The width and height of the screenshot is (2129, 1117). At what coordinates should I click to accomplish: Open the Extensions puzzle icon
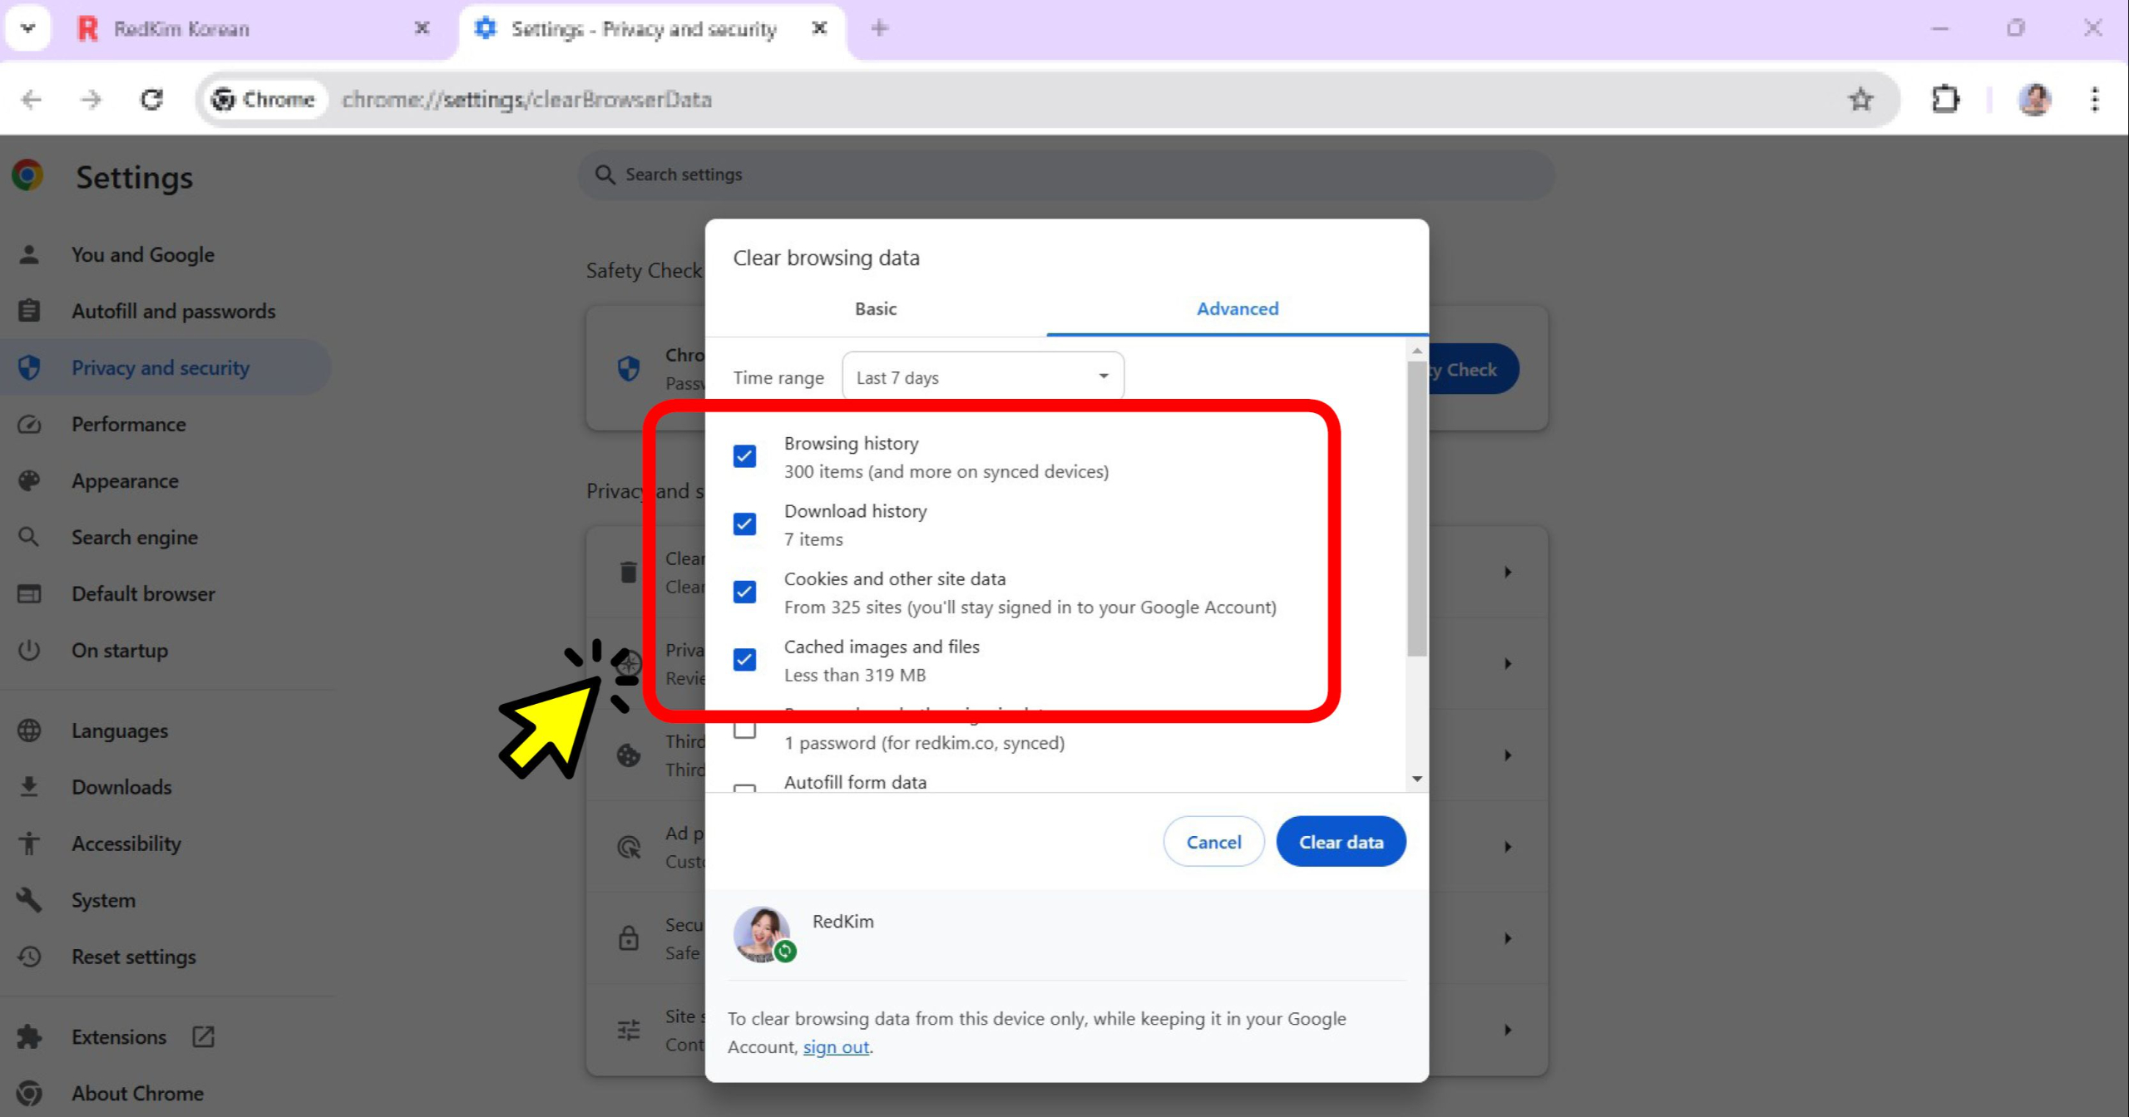point(1944,100)
